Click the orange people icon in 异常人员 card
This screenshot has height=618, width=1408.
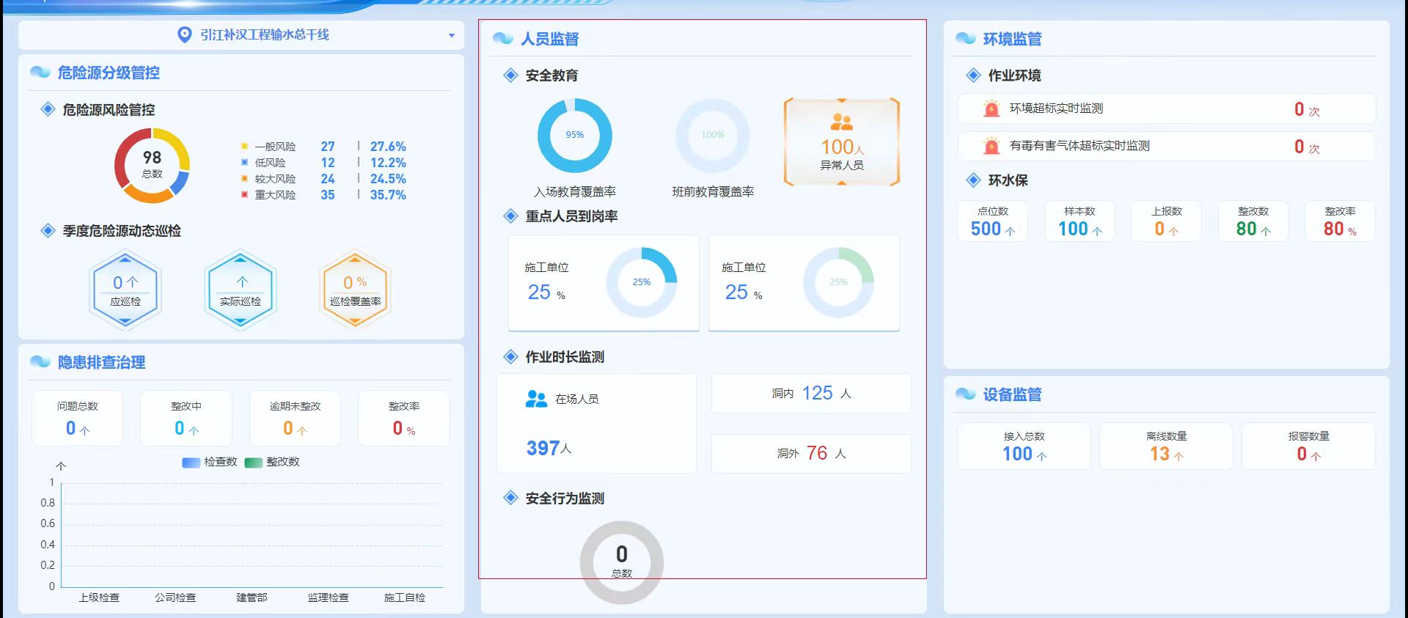click(x=842, y=122)
